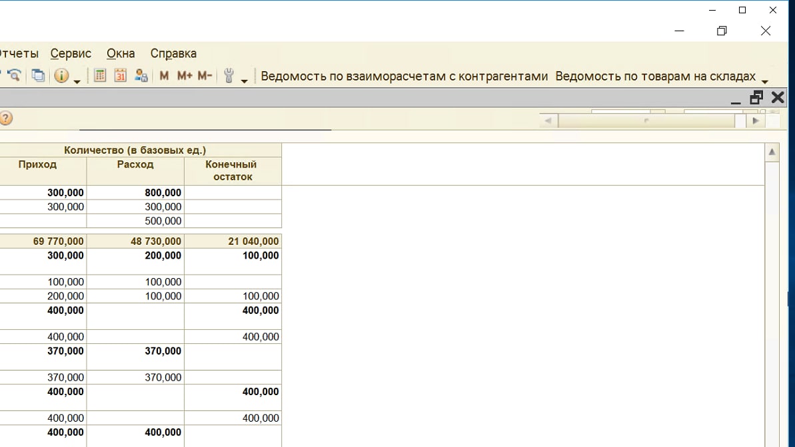Select the Расход column header
Viewport: 795px width, 447px height.
[135, 170]
